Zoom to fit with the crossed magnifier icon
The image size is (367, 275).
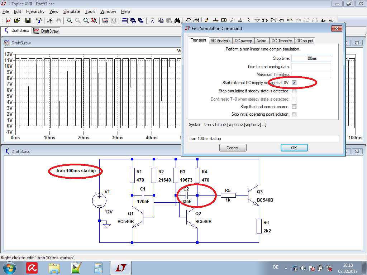pyautogui.click(x=94, y=20)
